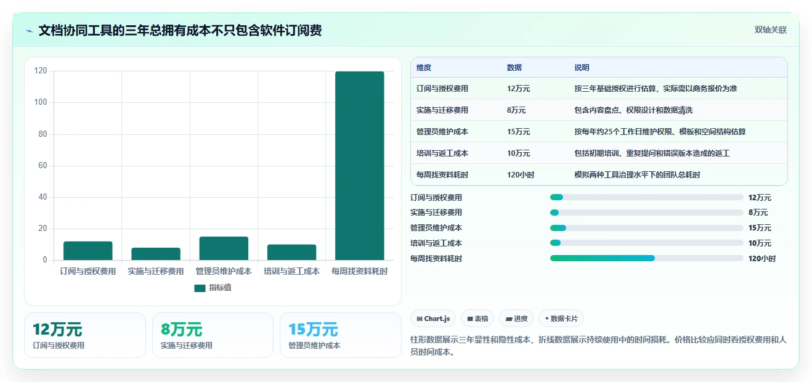
Task: Click the footer paragraph starting 柱形数据展示
Action: tap(598, 346)
